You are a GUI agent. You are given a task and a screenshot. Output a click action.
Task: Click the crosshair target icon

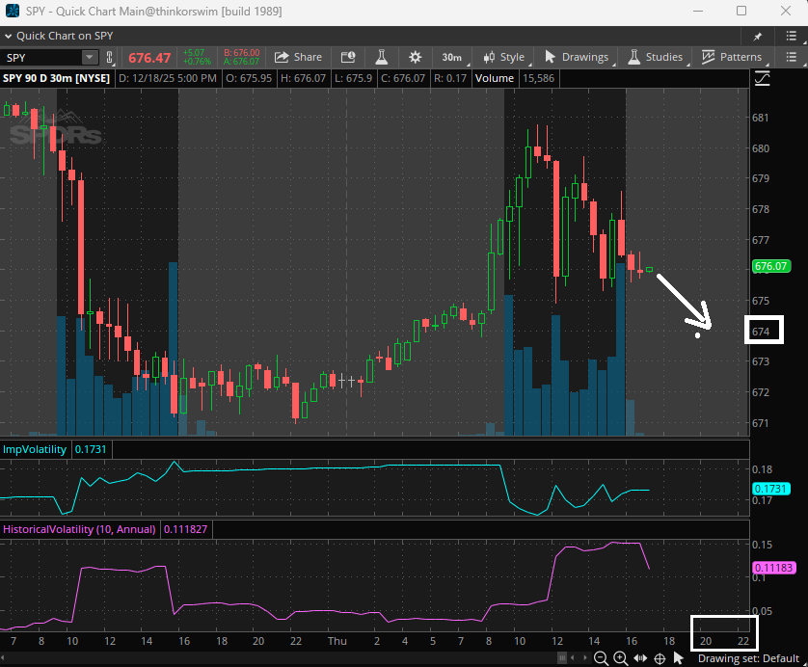tap(660, 658)
